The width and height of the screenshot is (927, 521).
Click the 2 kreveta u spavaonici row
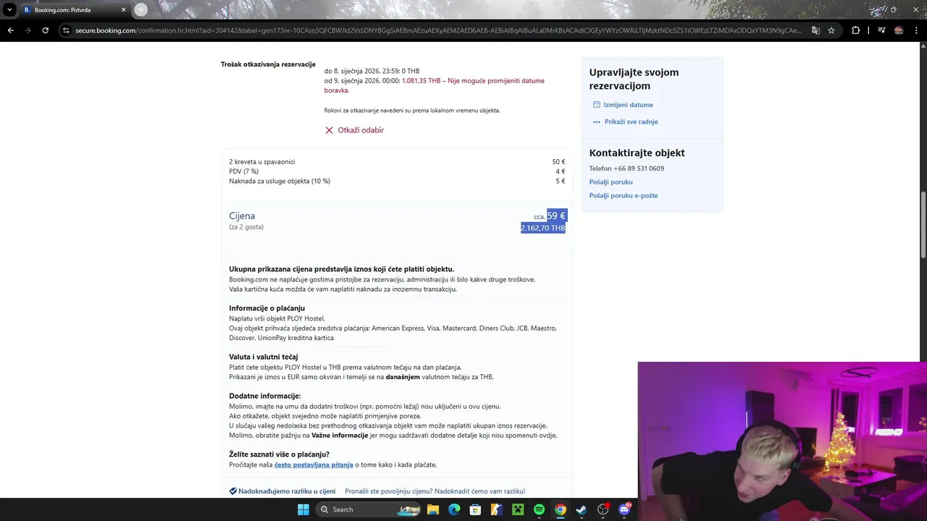click(397, 161)
